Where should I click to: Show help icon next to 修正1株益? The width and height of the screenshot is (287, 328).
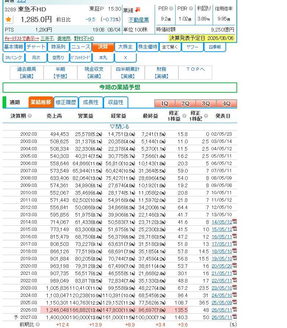pos(184,116)
